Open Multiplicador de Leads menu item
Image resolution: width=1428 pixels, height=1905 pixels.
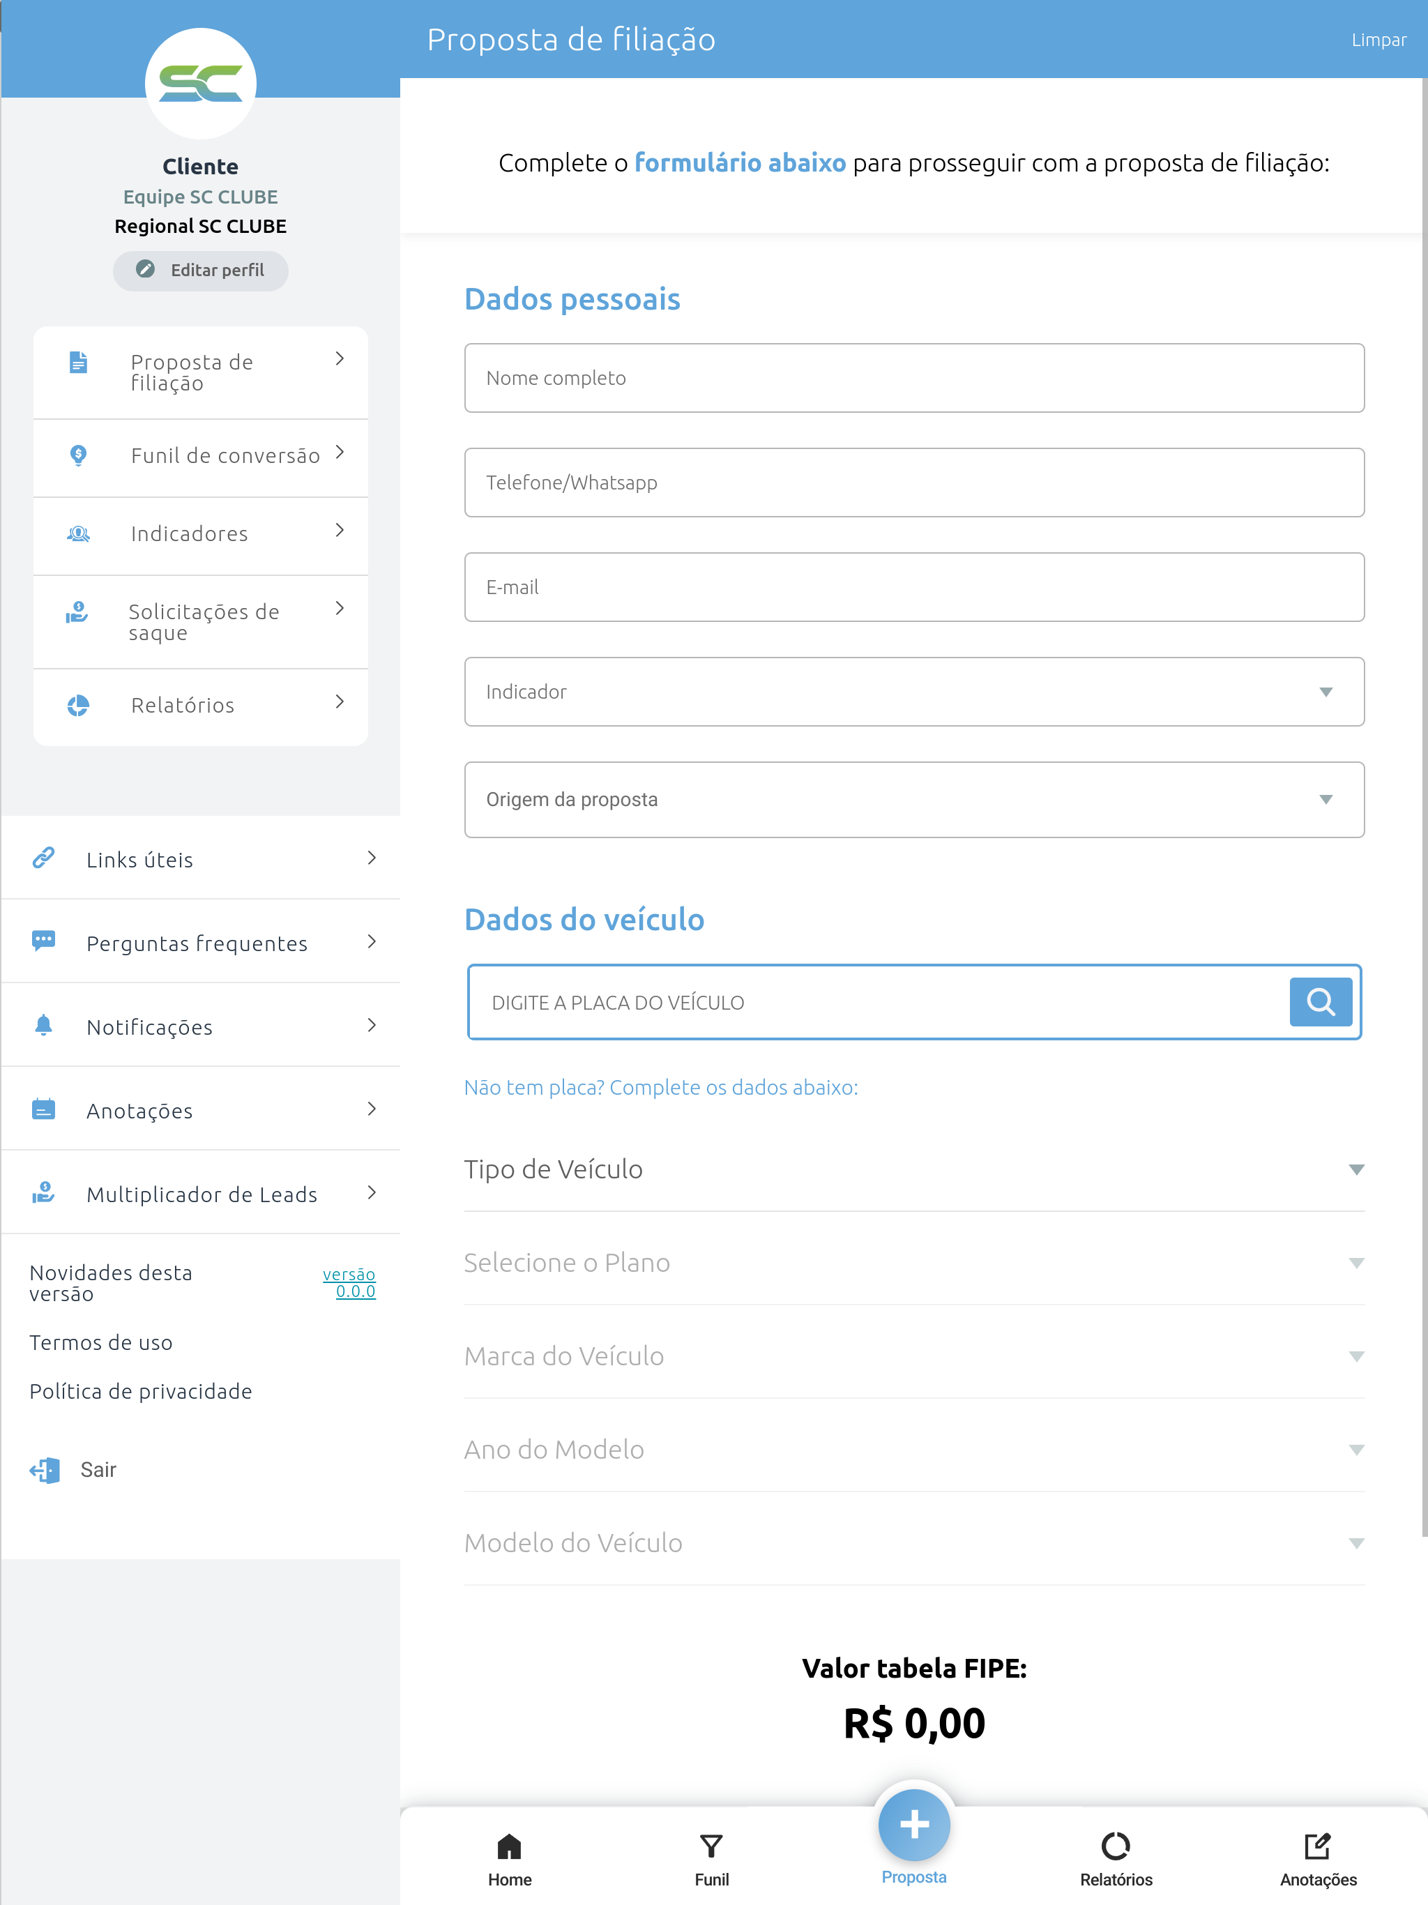pyautogui.click(x=201, y=1193)
